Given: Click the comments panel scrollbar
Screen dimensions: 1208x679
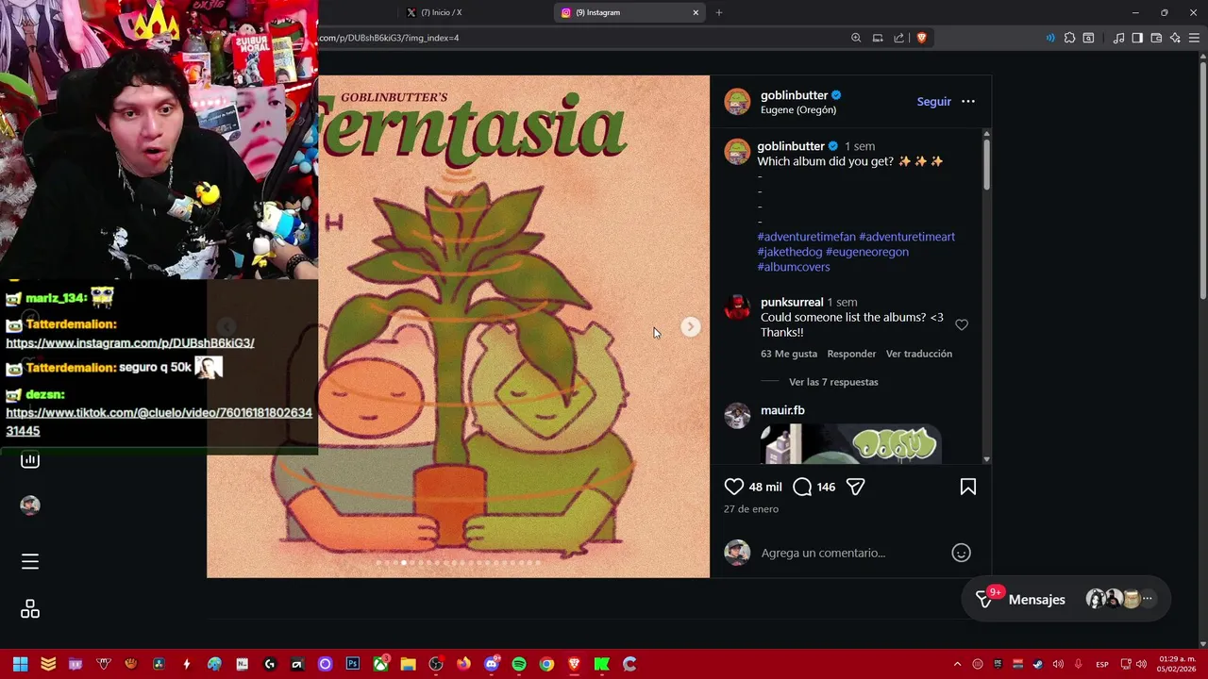Looking at the screenshot, I should [x=986, y=165].
